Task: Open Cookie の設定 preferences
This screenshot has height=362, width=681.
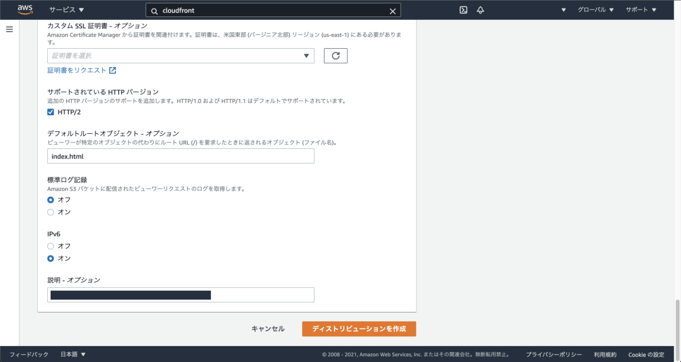Action: [646, 355]
